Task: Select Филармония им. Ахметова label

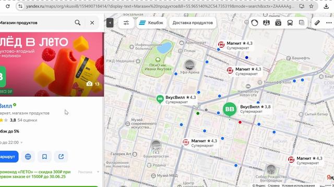Action: tap(117, 164)
